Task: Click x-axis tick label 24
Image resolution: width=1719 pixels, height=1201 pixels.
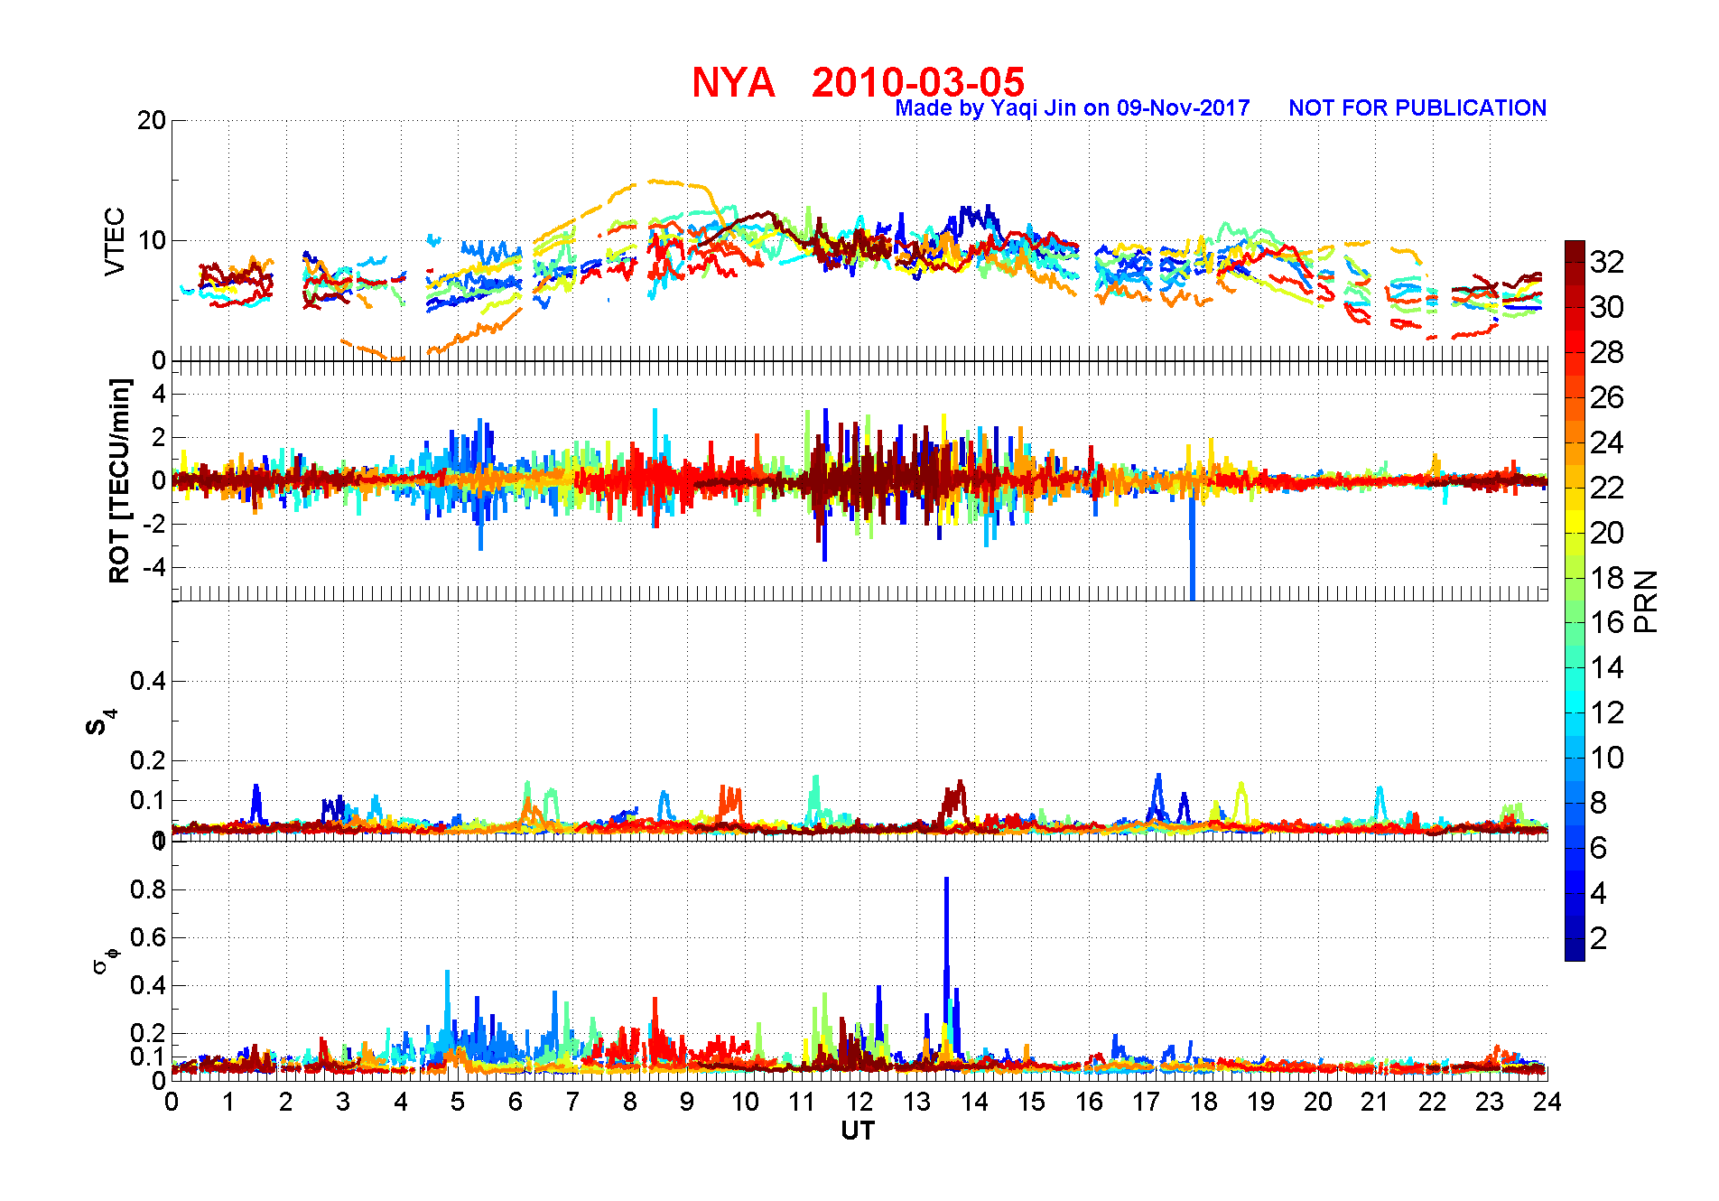Action: [1547, 1102]
